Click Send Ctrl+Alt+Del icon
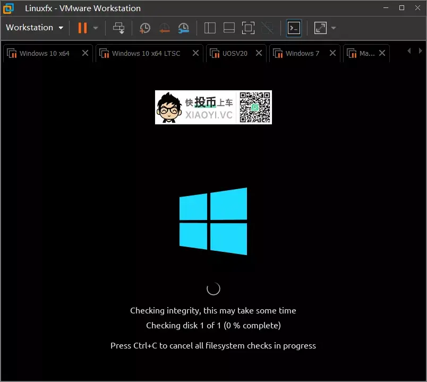This screenshot has width=427, height=382. coord(119,28)
